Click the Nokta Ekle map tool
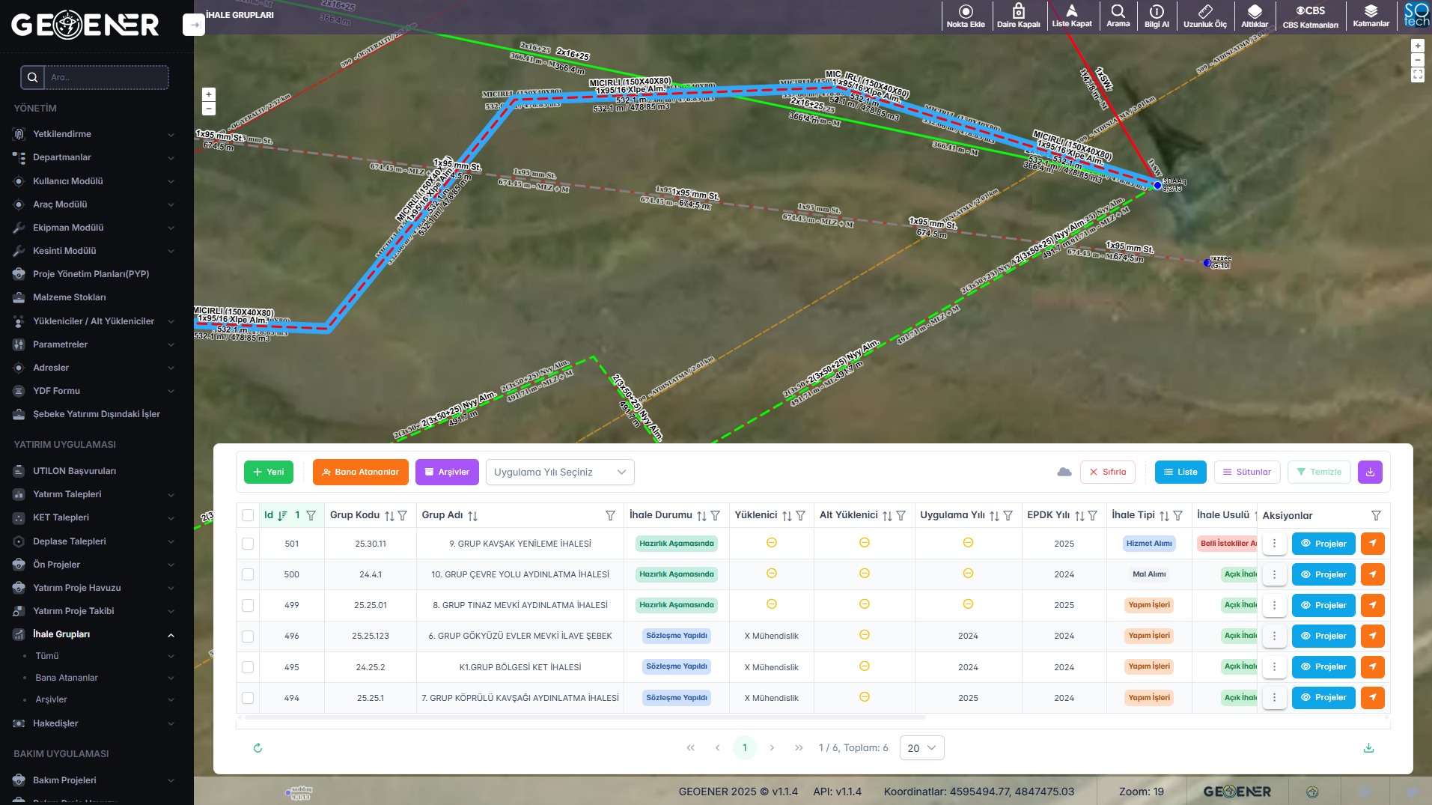Viewport: 1432px width, 805px height. click(x=965, y=16)
